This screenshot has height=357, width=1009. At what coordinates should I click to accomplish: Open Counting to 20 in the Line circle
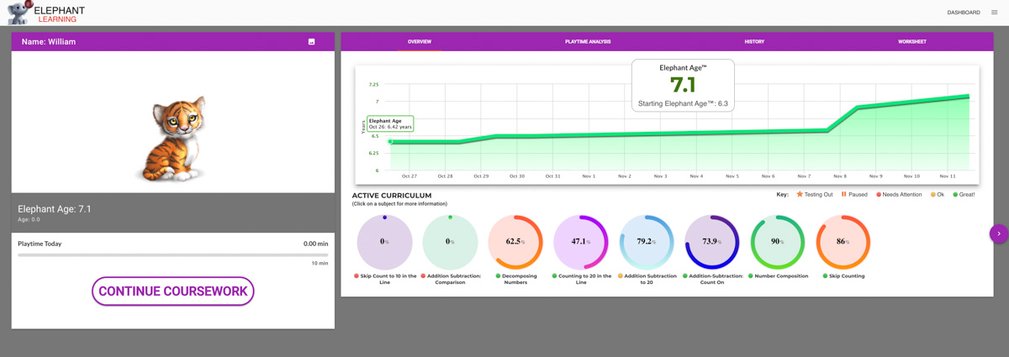pyautogui.click(x=581, y=242)
